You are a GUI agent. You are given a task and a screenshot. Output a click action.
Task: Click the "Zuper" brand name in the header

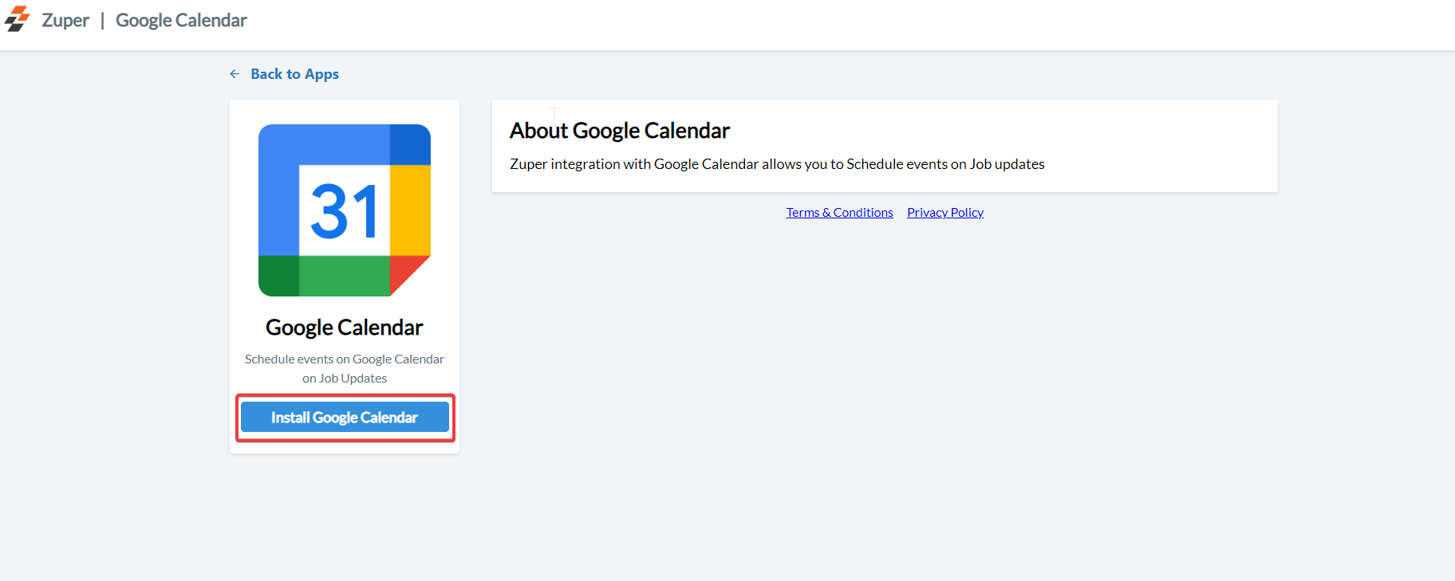(65, 21)
